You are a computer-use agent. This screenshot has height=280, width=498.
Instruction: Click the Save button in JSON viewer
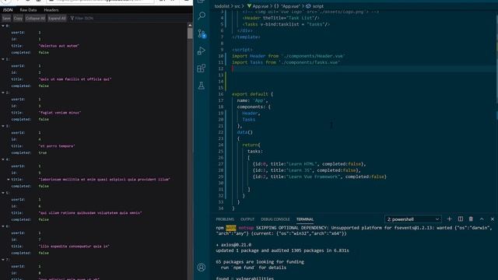(x=6, y=18)
